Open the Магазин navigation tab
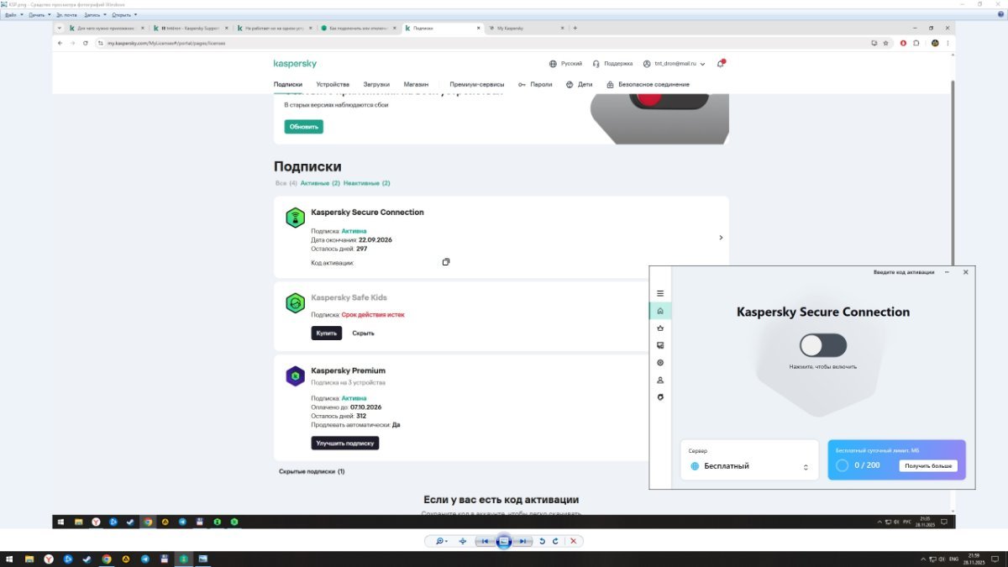 (x=416, y=84)
